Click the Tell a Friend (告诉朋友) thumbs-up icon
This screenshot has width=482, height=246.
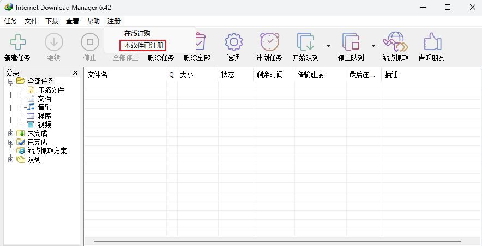point(432,42)
